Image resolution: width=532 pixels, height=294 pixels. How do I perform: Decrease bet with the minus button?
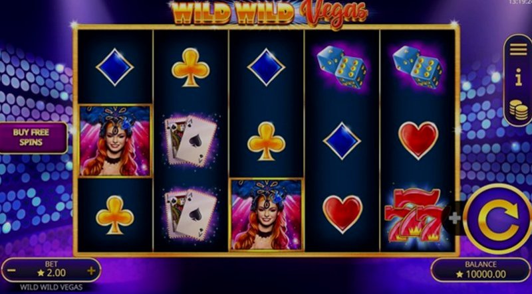tap(11, 270)
